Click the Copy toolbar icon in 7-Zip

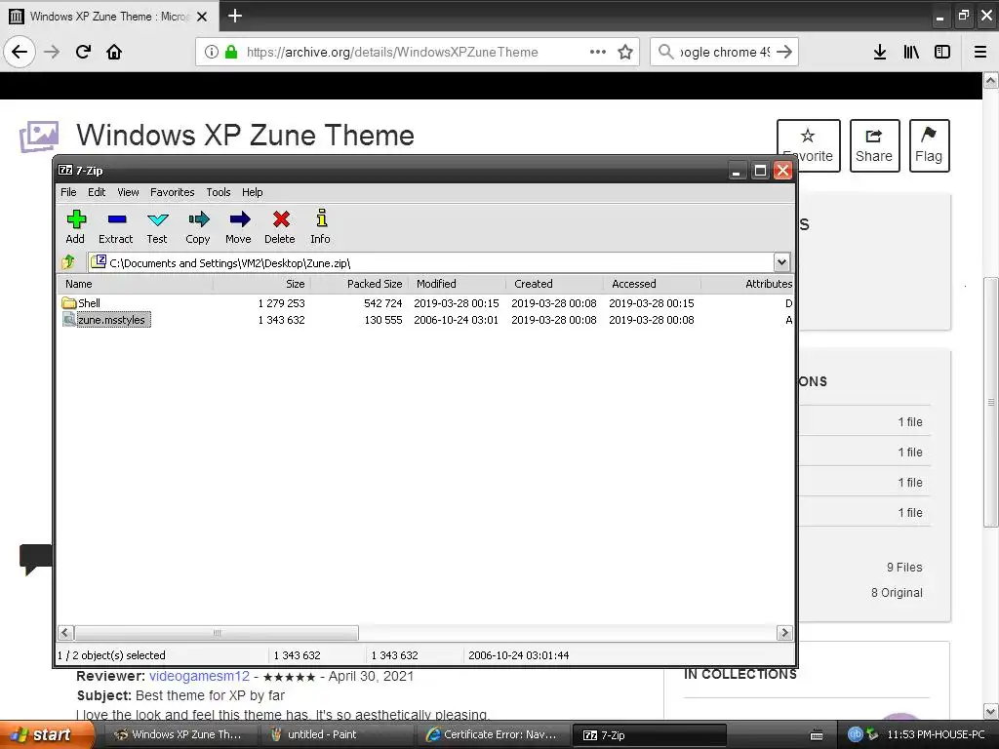point(197,226)
